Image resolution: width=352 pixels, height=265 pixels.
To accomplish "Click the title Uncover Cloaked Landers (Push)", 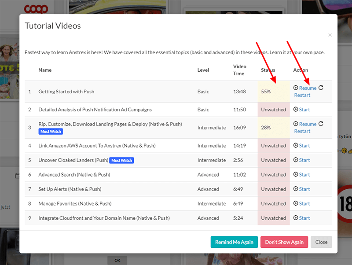I will [73, 160].
